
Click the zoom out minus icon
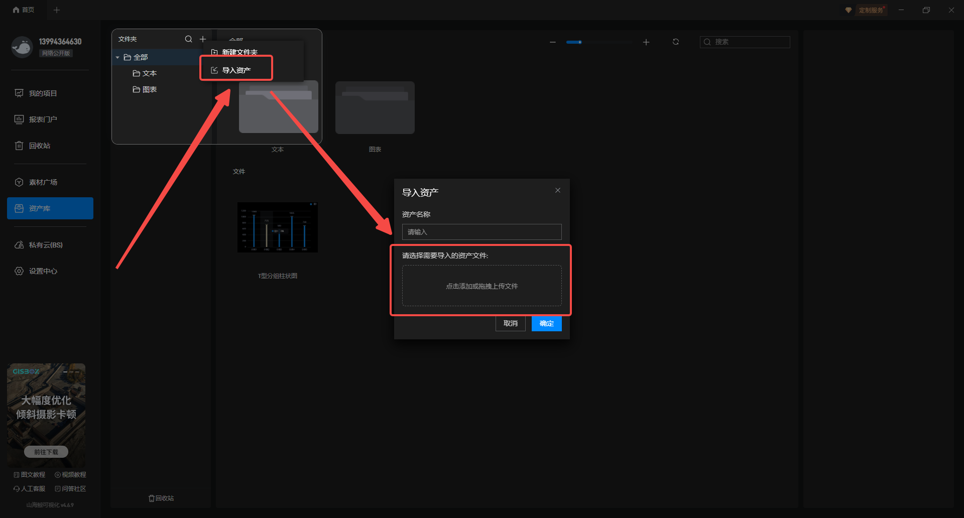(x=553, y=42)
